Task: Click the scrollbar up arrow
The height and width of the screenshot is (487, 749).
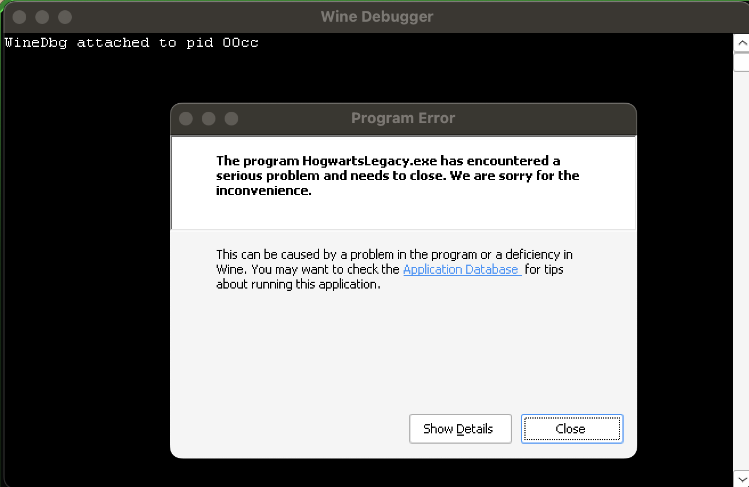Action: (x=742, y=42)
